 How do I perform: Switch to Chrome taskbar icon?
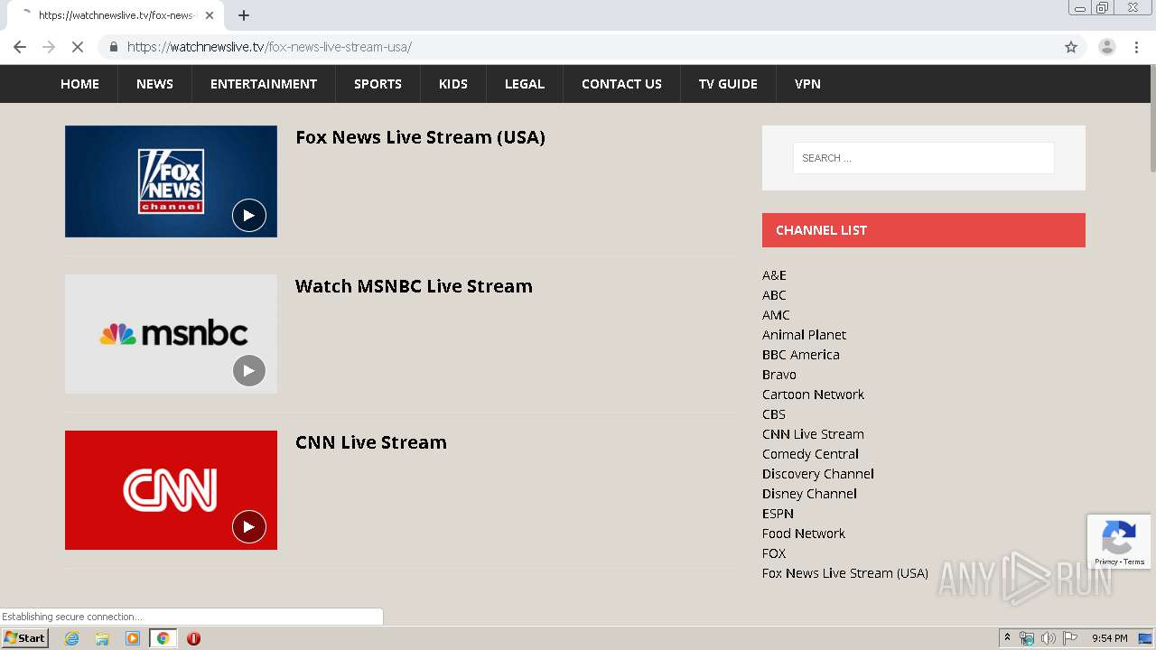point(163,638)
